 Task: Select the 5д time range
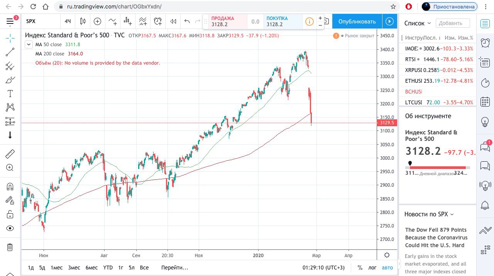42,268
